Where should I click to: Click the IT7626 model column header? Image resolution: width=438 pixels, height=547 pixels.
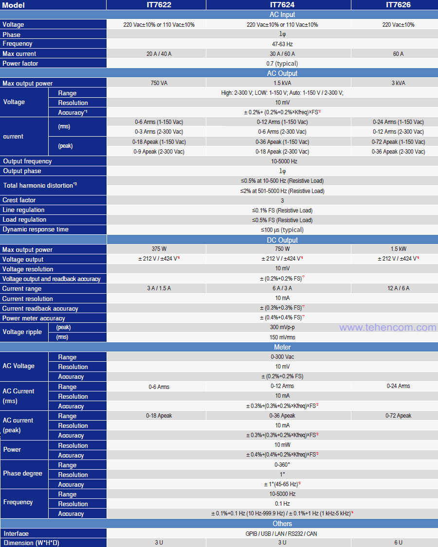coord(398,5)
